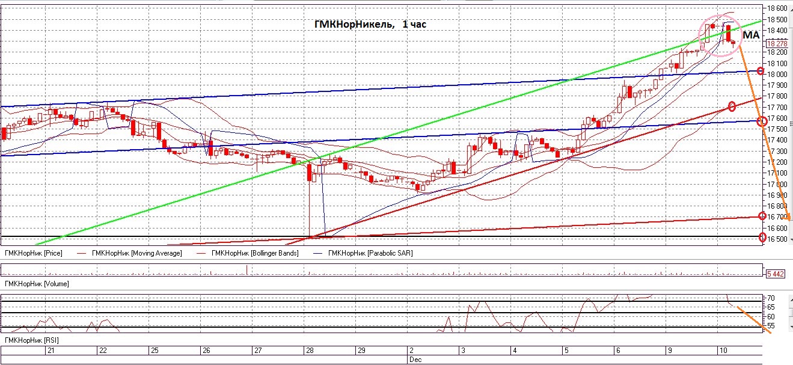Click the date label 25 on time axis
The width and height of the screenshot is (793, 365).
(x=155, y=350)
